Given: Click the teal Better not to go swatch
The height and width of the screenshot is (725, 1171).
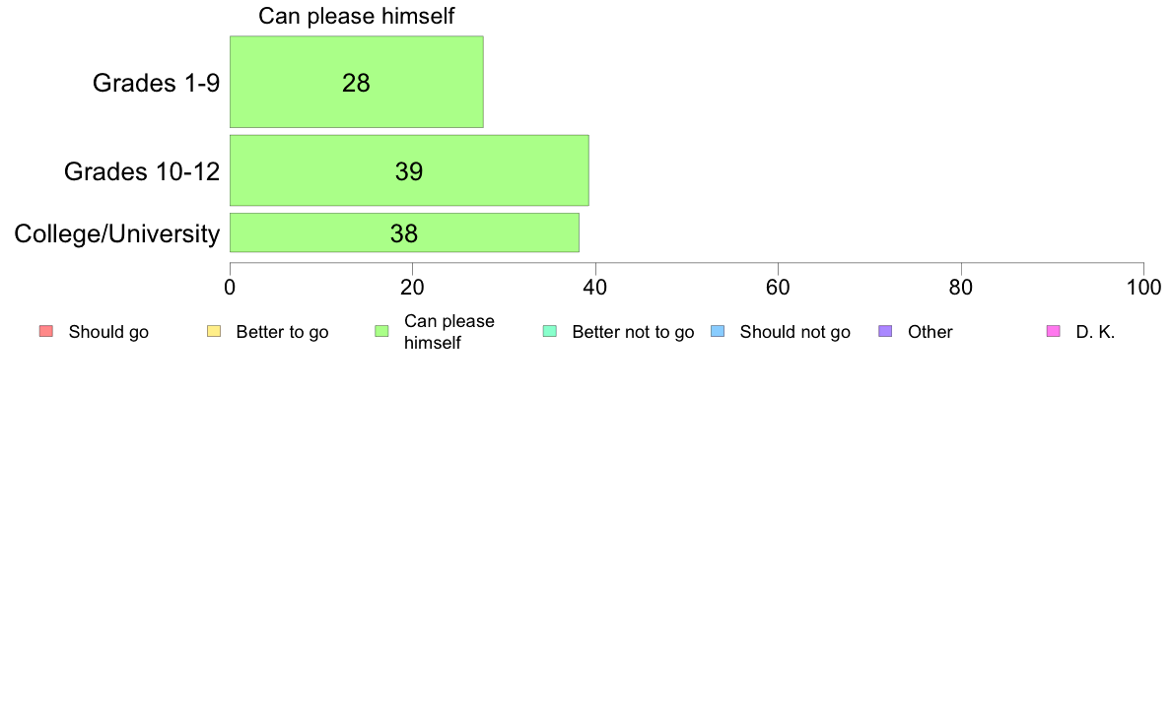Looking at the screenshot, I should pyautogui.click(x=550, y=332).
